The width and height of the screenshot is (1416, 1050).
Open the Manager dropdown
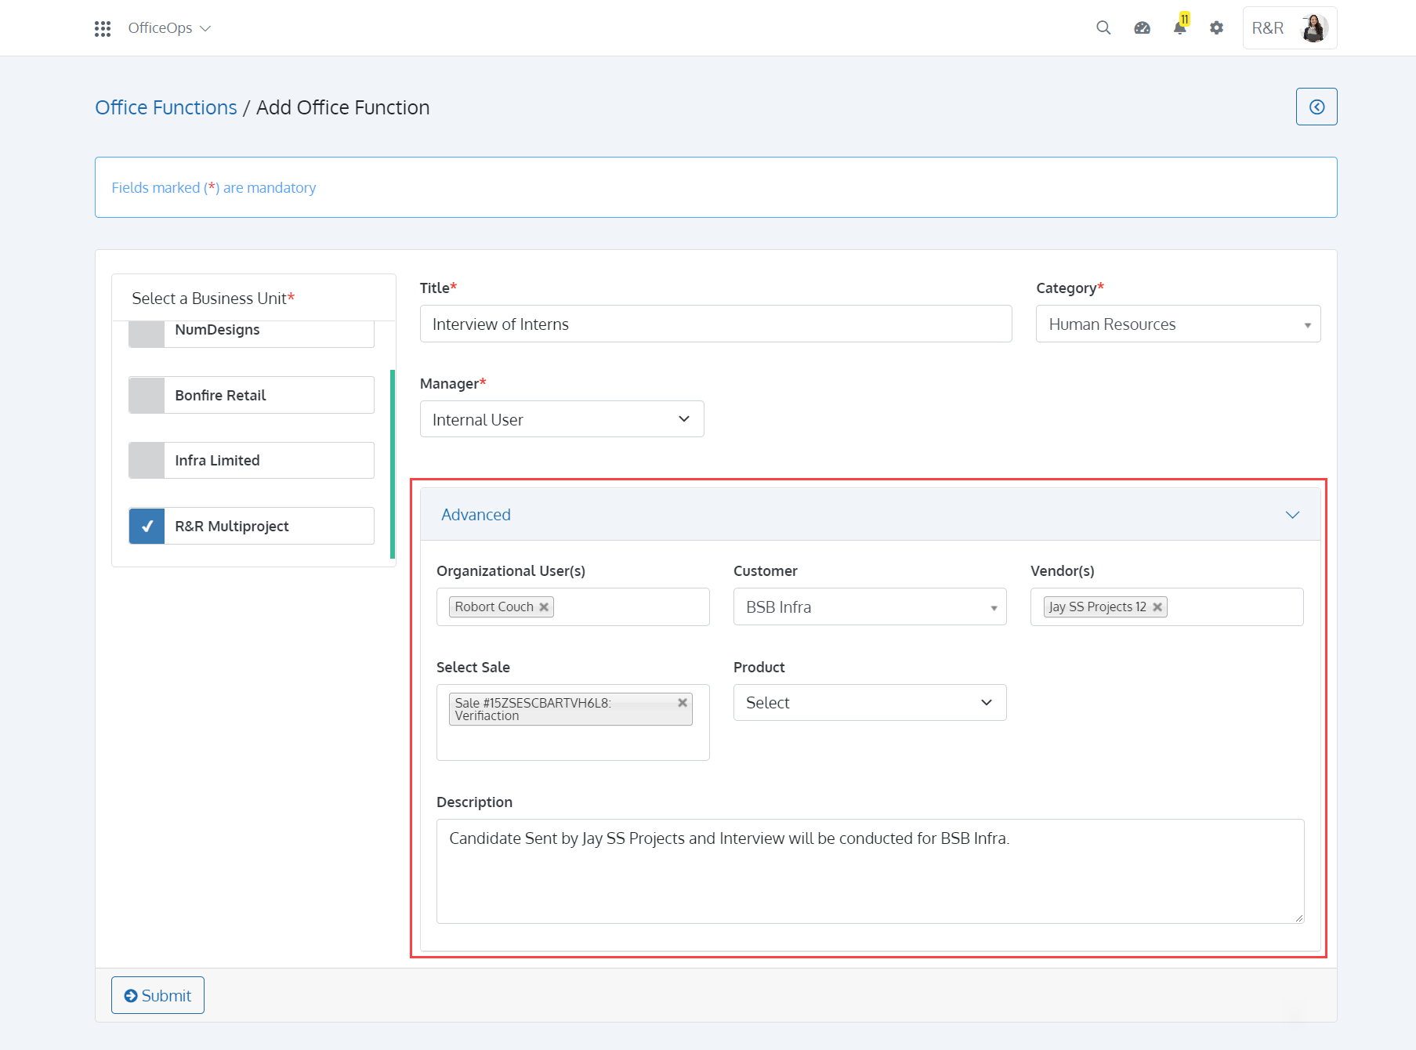click(x=562, y=419)
